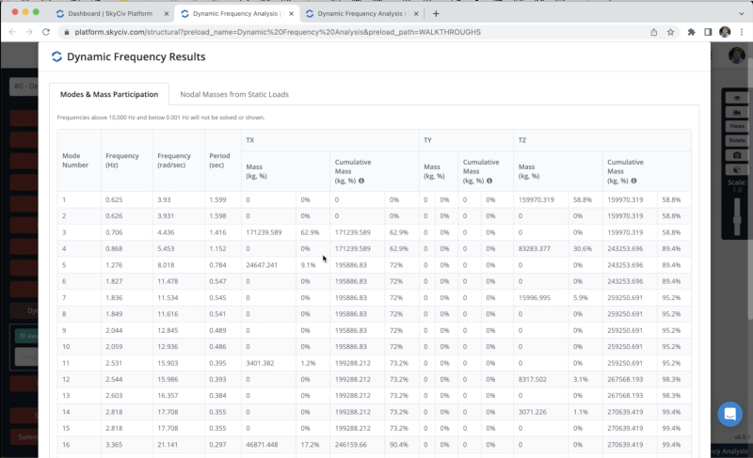Open the user avatar in the SkyCiv header
Viewport: 753px width, 458px height.
[736, 55]
